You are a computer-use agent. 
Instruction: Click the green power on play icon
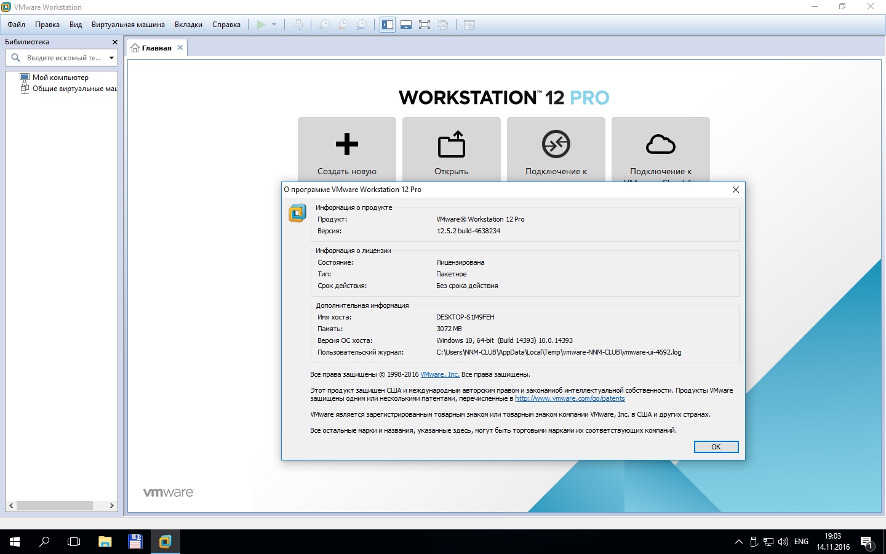click(x=261, y=25)
